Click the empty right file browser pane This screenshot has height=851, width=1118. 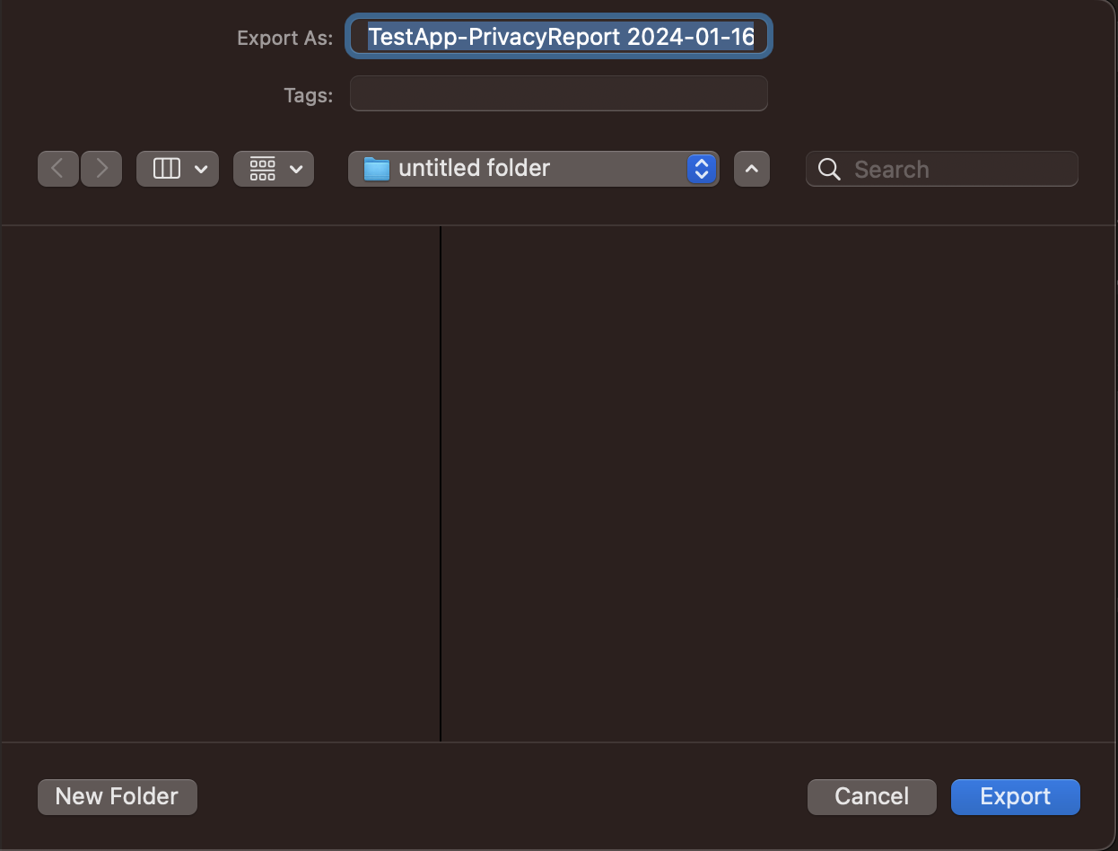(779, 483)
